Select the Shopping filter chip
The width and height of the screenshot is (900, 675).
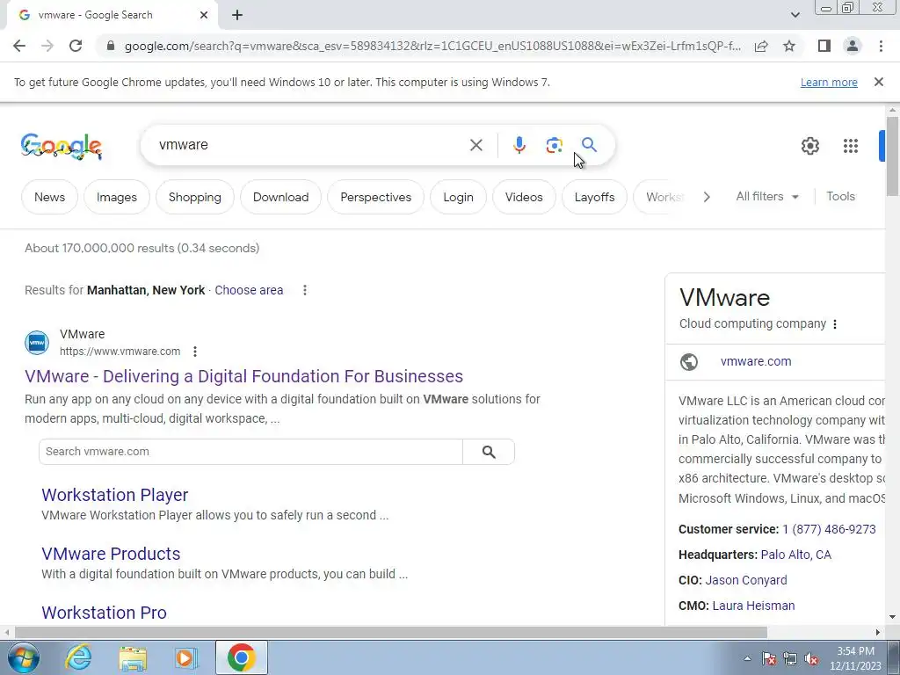click(x=194, y=197)
